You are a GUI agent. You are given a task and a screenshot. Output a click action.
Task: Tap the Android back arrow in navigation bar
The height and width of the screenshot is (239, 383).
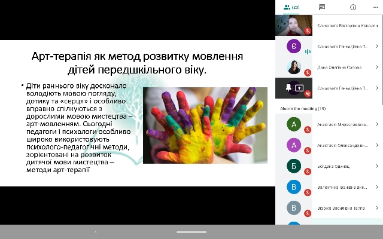coord(96,232)
